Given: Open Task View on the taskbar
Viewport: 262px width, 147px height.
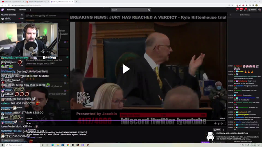Looking at the screenshot, I should point(47,145).
